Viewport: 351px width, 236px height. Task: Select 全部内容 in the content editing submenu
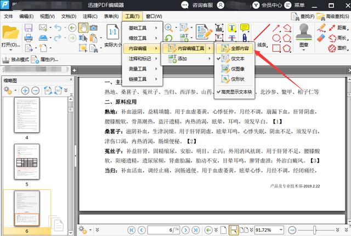237,49
